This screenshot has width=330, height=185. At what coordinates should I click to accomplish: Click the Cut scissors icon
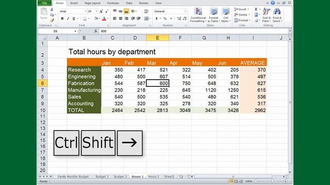(x=52, y=10)
